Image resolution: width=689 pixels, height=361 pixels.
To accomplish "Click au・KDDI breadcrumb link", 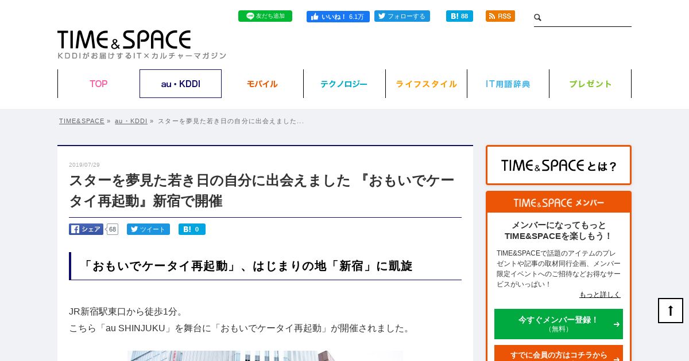I will tap(131, 121).
